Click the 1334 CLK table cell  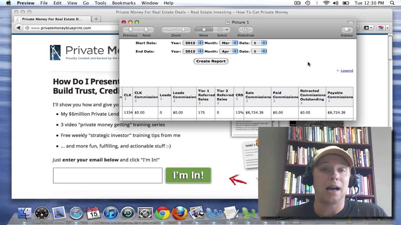pyautogui.click(x=128, y=112)
